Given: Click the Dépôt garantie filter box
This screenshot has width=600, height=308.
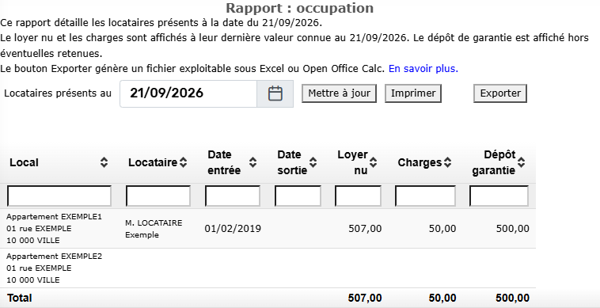Looking at the screenshot, I should [x=499, y=196].
